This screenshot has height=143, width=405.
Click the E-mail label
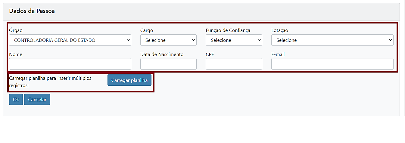(x=278, y=54)
